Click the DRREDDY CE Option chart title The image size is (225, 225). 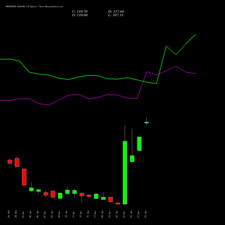34,7
